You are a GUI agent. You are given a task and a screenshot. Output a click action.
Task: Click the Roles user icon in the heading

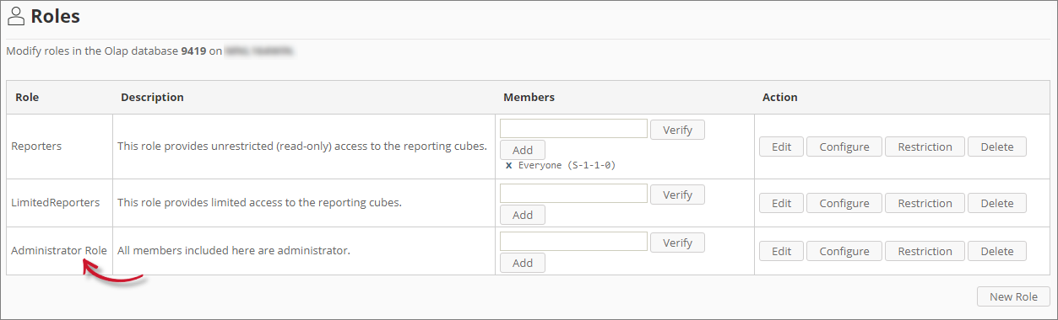point(15,15)
